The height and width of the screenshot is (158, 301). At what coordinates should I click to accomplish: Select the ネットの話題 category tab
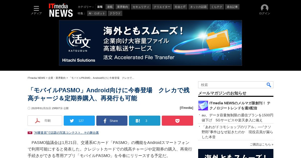tap(198, 7)
